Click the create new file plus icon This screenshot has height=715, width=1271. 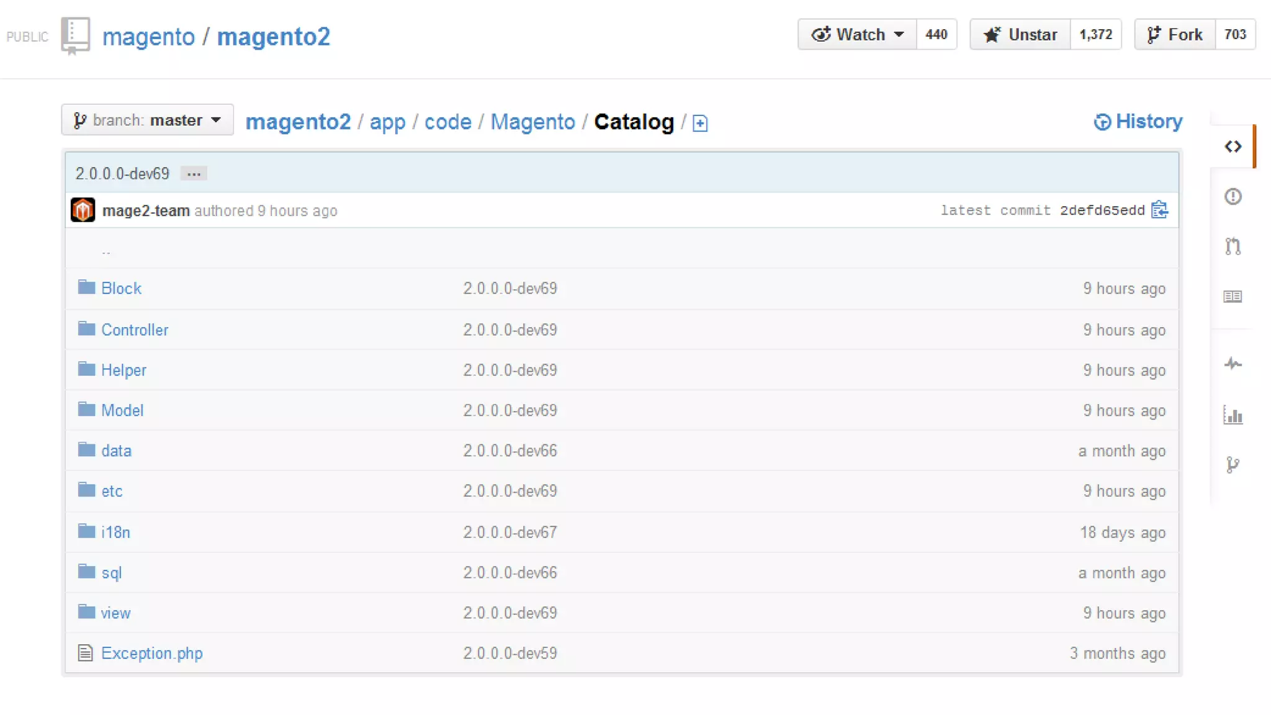(700, 124)
